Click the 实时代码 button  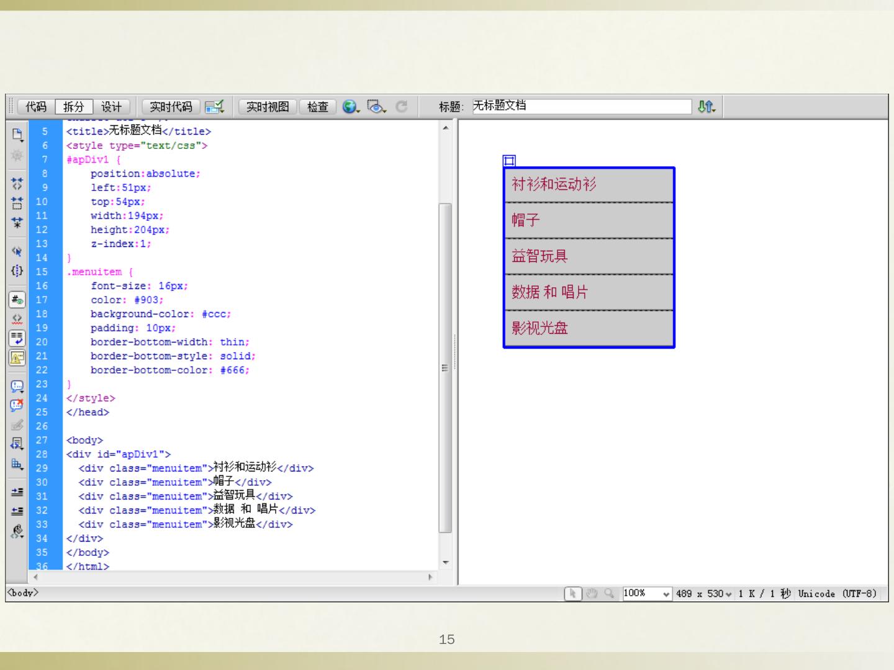pyautogui.click(x=171, y=107)
